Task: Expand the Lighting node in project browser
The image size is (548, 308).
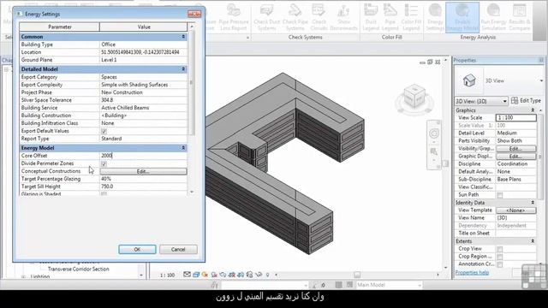Action: pos(24,276)
